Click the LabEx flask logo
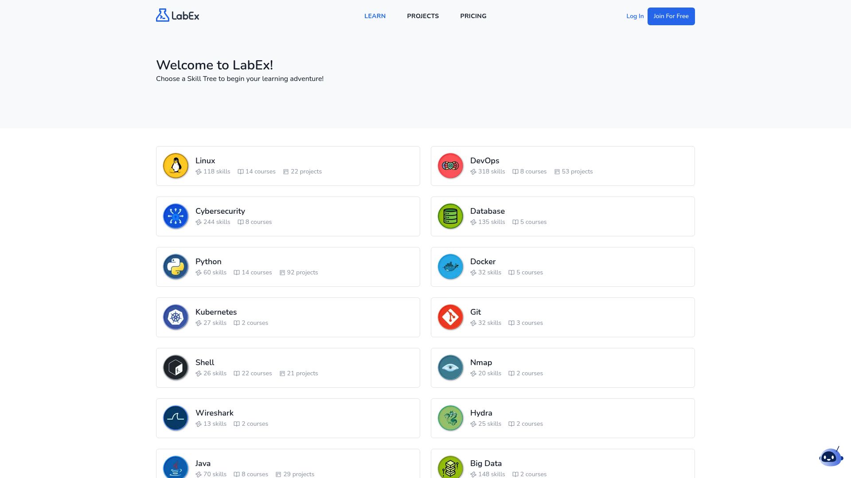The width and height of the screenshot is (851, 478). click(177, 15)
